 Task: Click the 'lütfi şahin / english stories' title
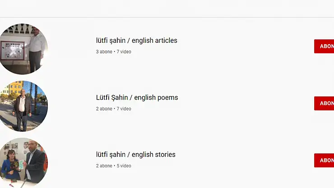[x=135, y=155]
